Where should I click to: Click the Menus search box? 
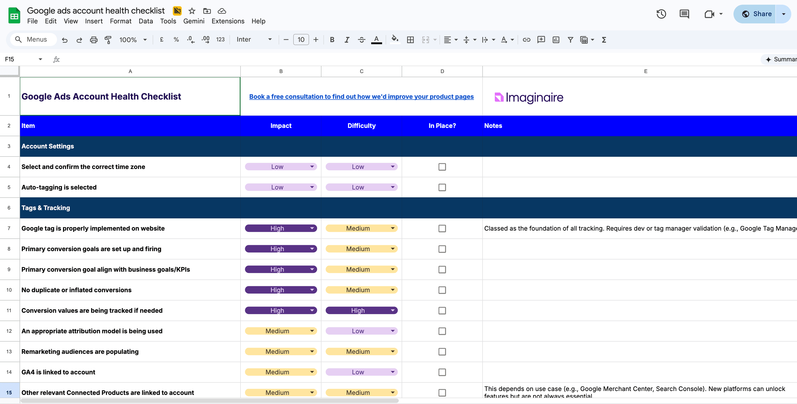pyautogui.click(x=33, y=40)
